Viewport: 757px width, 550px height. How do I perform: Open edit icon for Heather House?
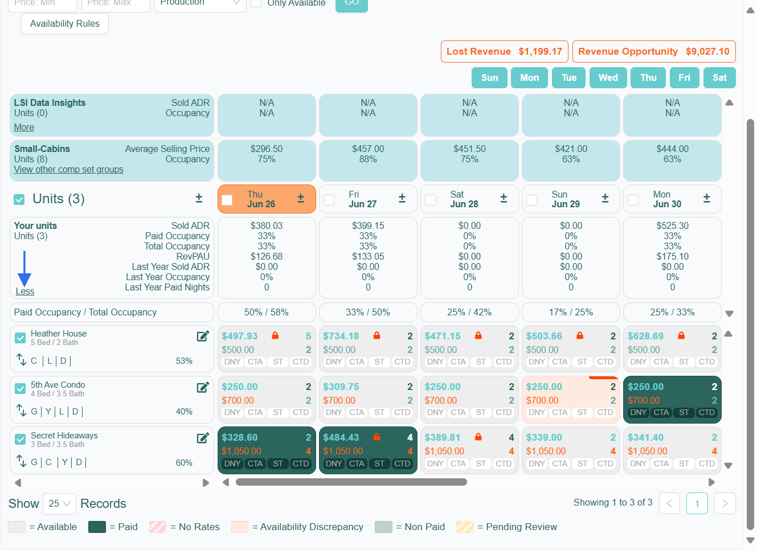click(203, 336)
